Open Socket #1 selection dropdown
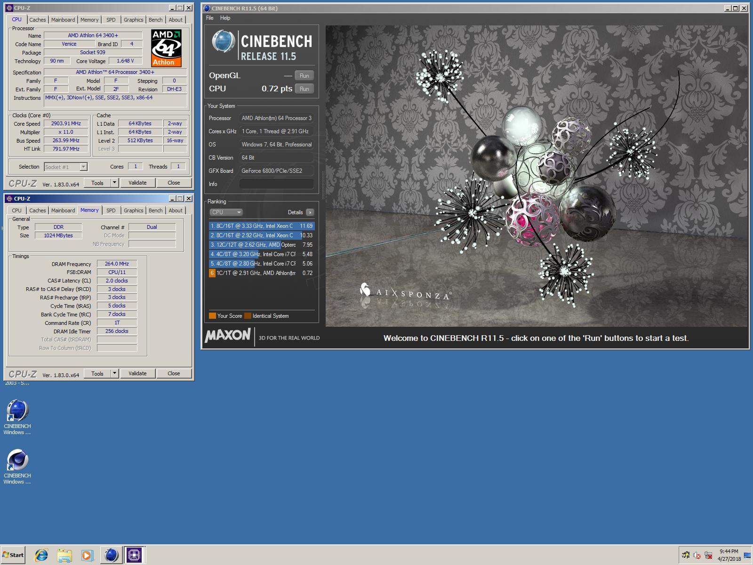 coord(83,167)
